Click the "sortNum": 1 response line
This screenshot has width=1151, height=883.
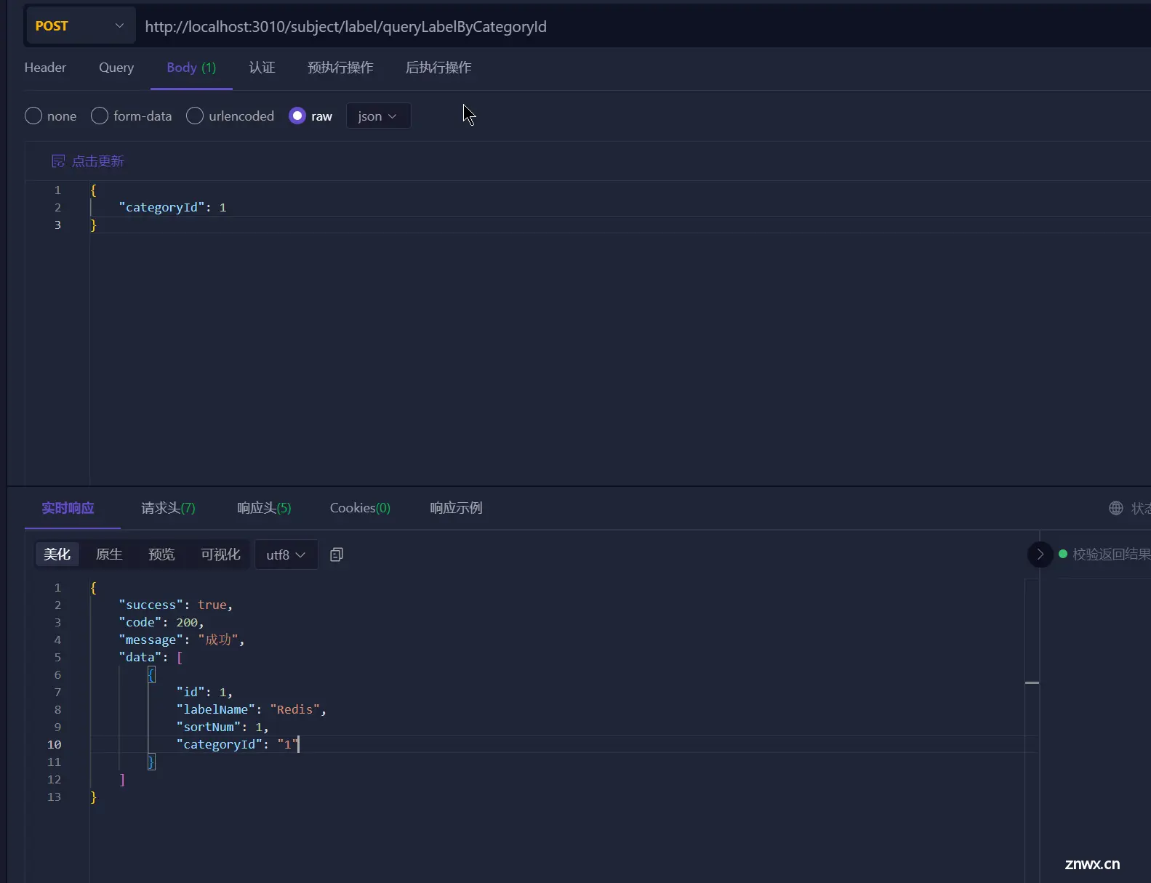tap(222, 727)
